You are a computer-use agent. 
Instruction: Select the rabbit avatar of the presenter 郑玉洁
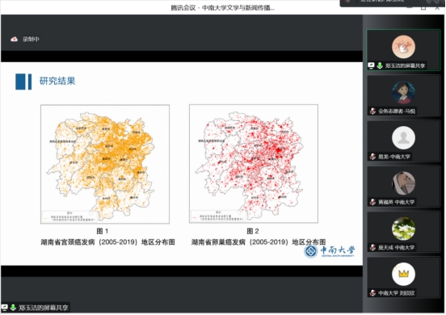coord(403,47)
